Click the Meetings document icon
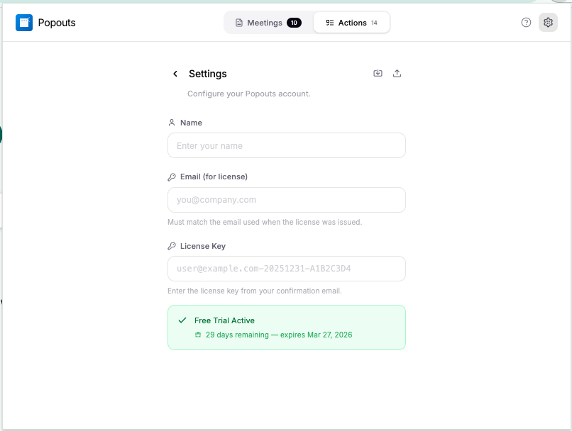This screenshot has height=431, width=572. 239,22
